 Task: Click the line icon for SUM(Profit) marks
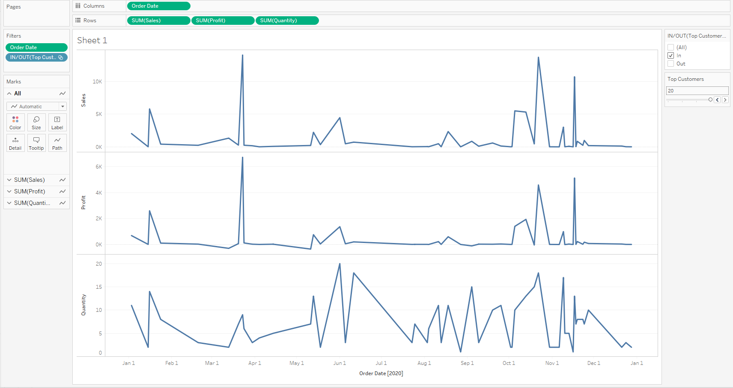point(63,191)
